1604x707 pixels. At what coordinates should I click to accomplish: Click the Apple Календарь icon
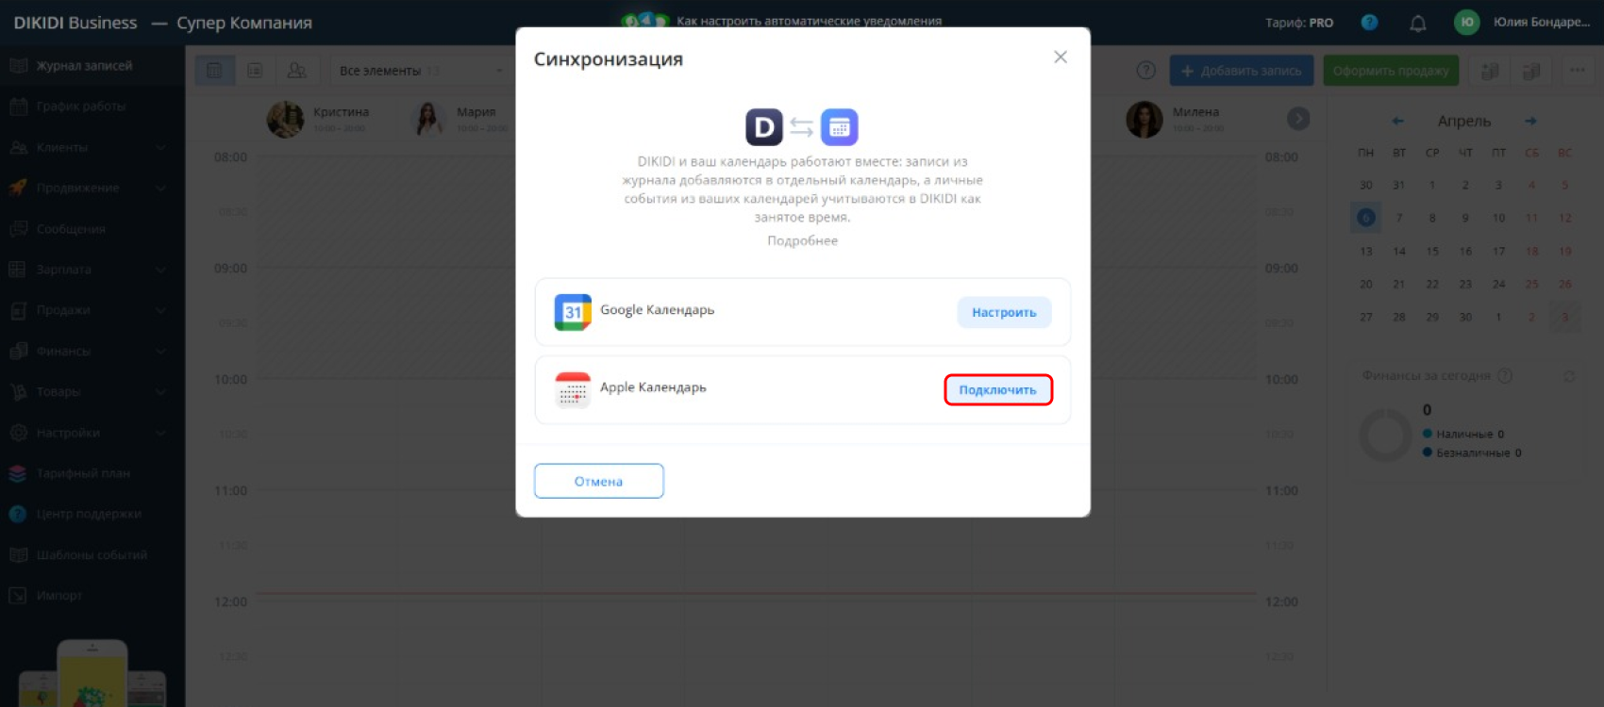[573, 389]
